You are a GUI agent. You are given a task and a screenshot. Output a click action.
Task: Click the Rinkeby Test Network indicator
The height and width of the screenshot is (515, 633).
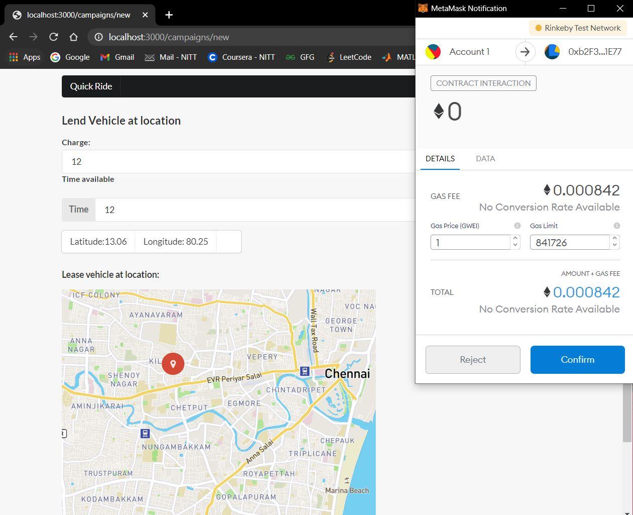click(578, 28)
